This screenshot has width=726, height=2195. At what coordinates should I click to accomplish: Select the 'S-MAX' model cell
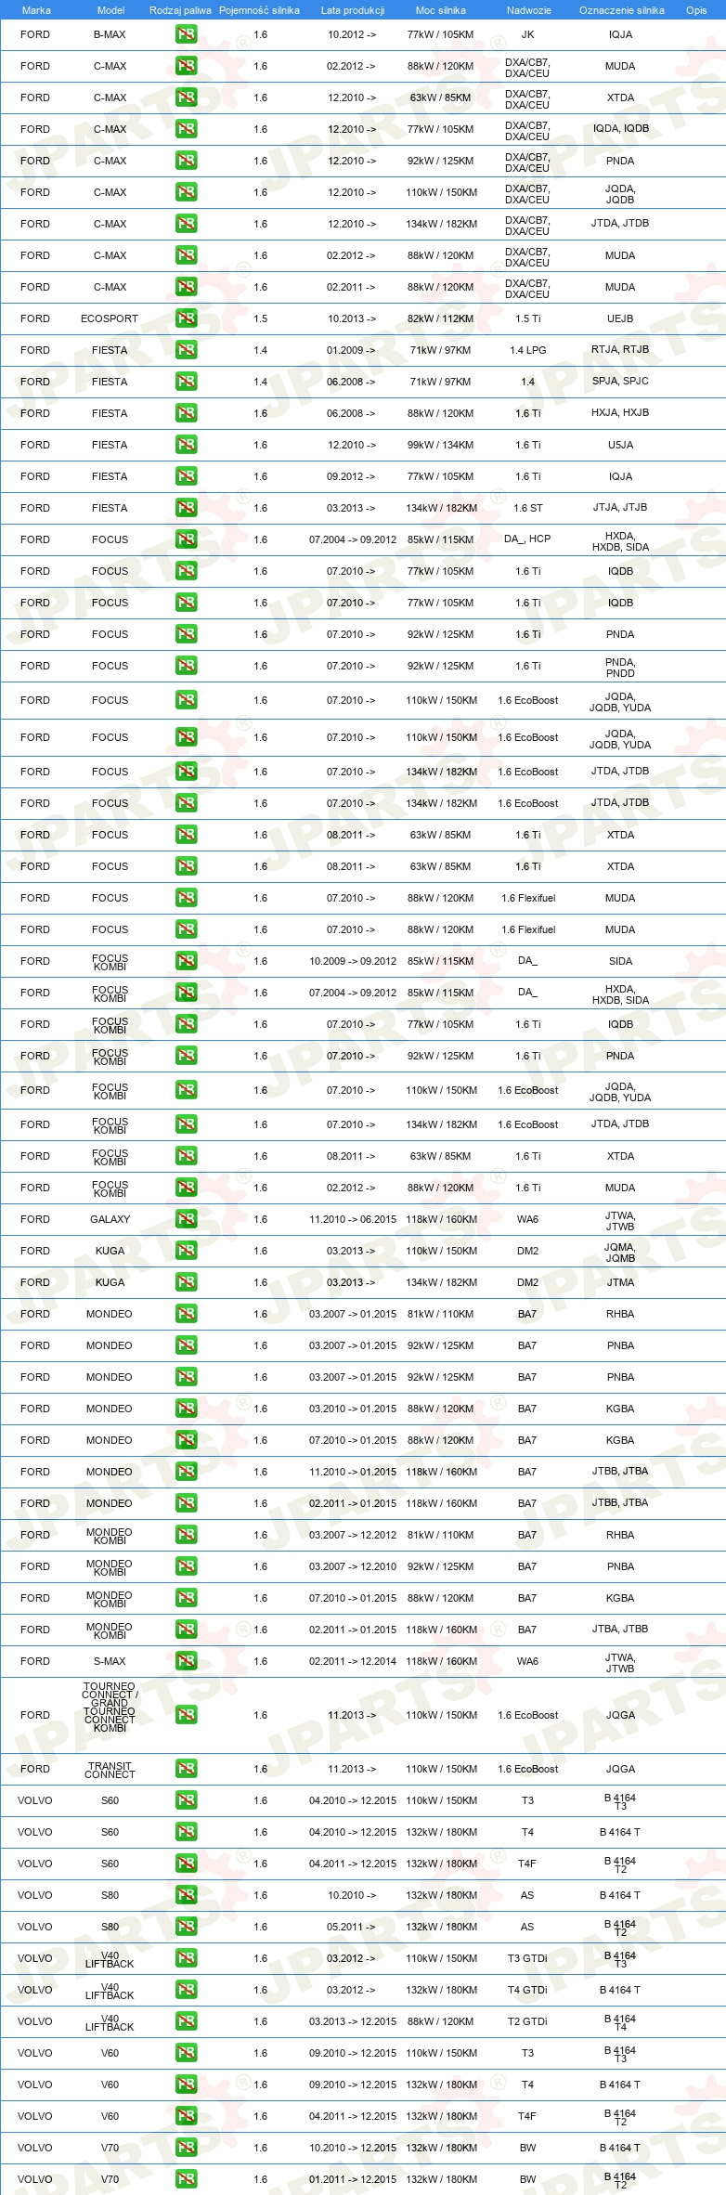(110, 1661)
